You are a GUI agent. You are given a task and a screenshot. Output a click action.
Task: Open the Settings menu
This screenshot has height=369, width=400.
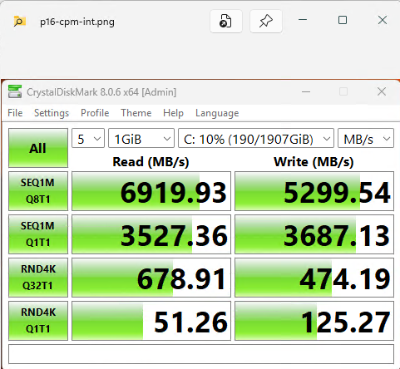point(52,113)
